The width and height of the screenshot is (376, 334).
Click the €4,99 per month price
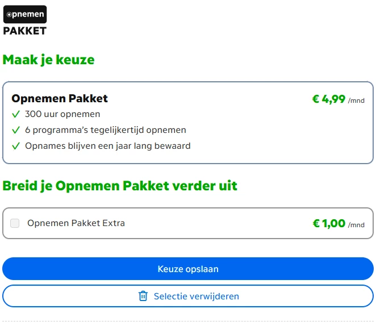click(x=329, y=99)
